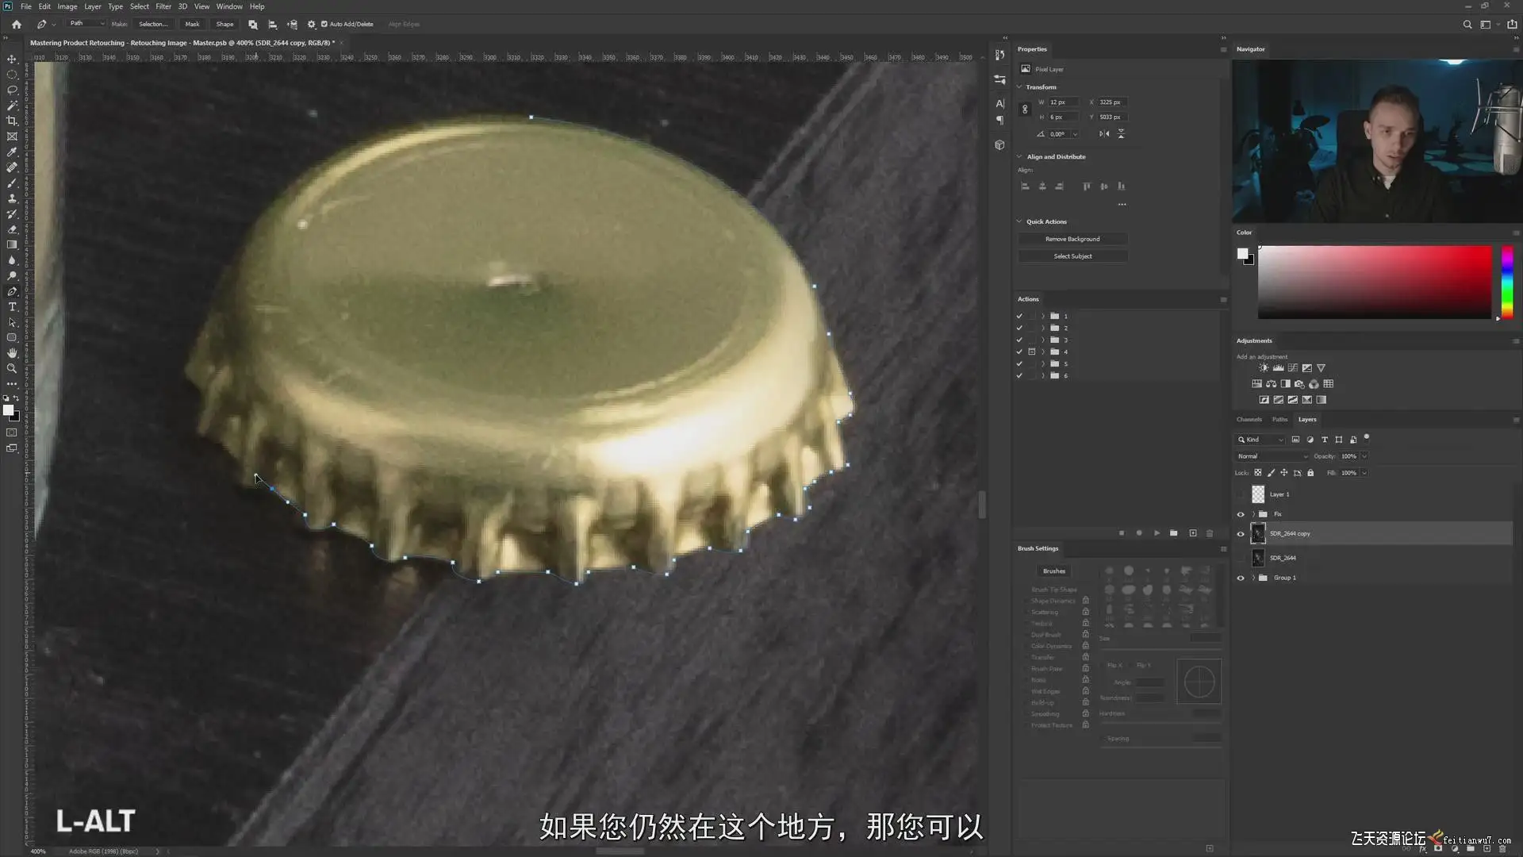Select the Eraser tool
1523x857 pixels.
pyautogui.click(x=12, y=229)
